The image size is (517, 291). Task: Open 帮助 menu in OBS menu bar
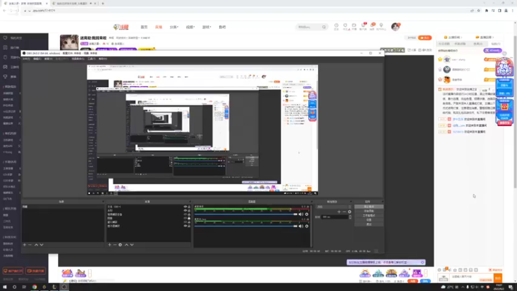(x=103, y=59)
